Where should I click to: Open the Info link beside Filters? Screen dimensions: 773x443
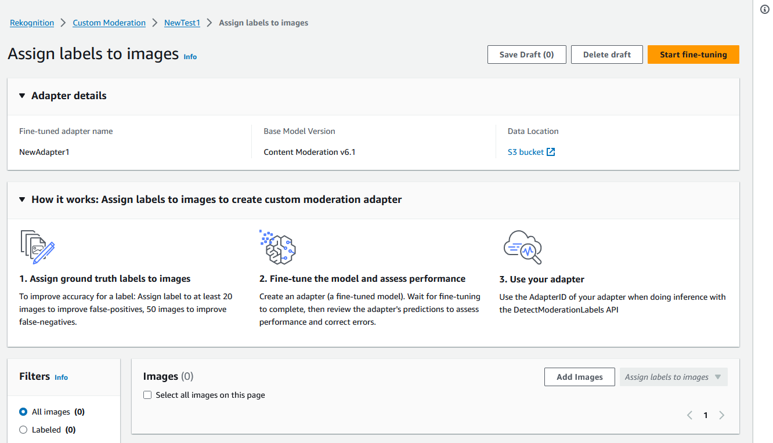click(x=61, y=377)
